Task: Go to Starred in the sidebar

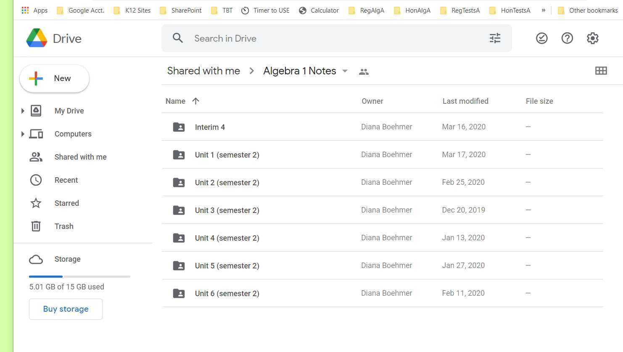Action: pos(66,203)
